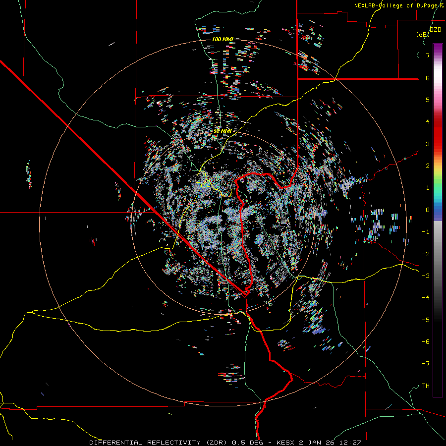Click the DIFFERENTIAL REFLECTIVITY title caption
This screenshot has width=446, height=446.
click(225, 443)
